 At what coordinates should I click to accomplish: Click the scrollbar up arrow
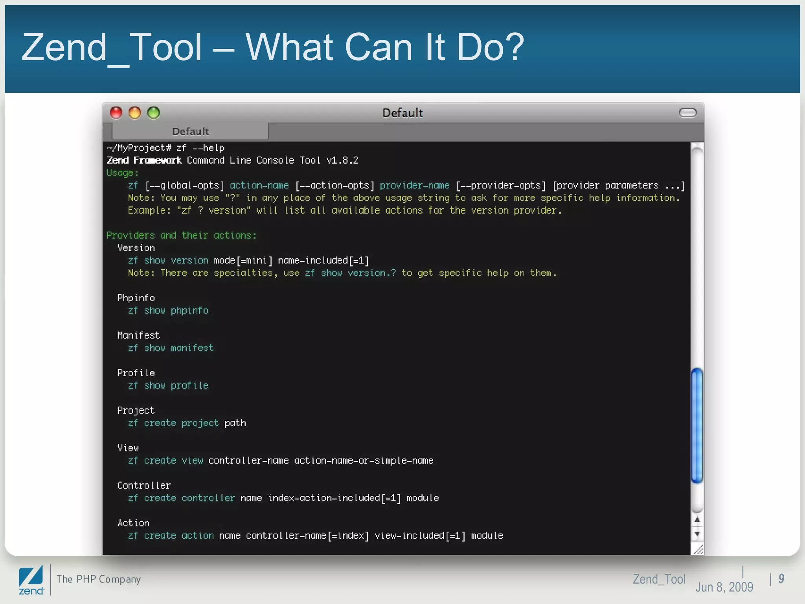pyautogui.click(x=697, y=520)
